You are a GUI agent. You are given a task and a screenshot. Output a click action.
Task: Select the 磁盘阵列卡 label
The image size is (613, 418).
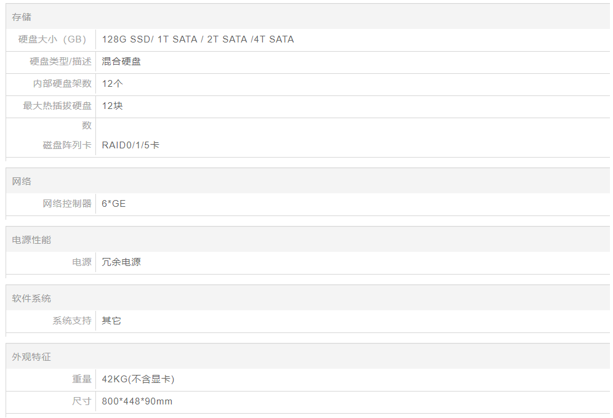click(x=67, y=145)
